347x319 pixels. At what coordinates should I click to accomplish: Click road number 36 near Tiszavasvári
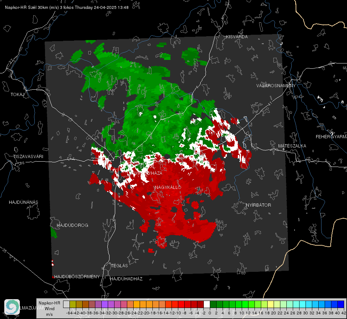[x=22, y=163]
